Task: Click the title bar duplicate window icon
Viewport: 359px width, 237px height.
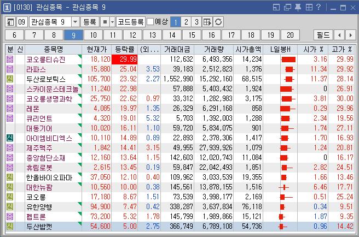Action: pyautogui.click(x=287, y=7)
